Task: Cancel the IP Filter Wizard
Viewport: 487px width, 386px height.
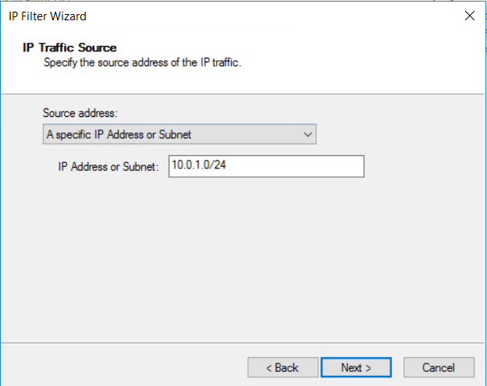Action: coord(438,367)
